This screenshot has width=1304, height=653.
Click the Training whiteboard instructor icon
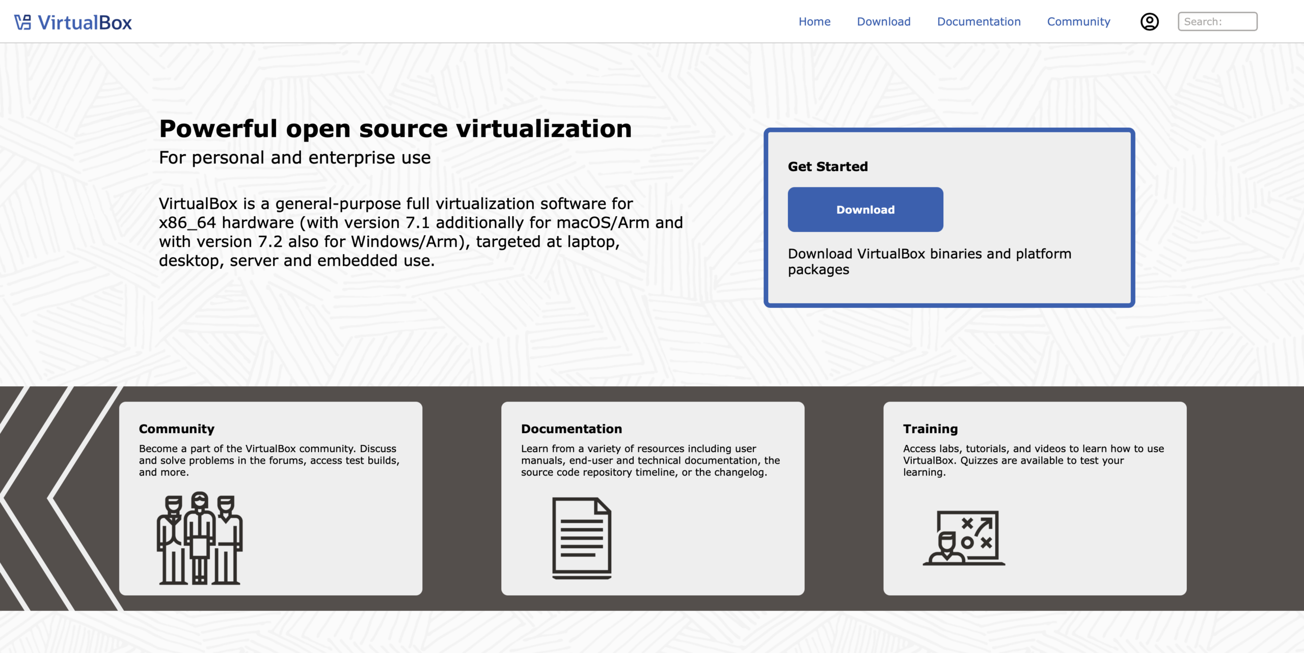point(963,538)
